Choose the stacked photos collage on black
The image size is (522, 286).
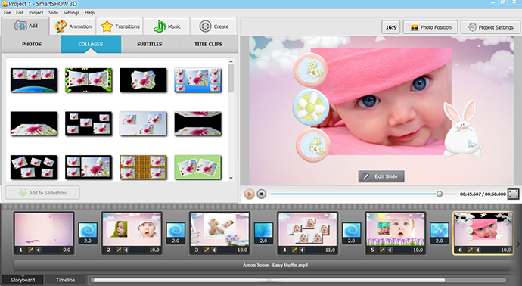(143, 80)
